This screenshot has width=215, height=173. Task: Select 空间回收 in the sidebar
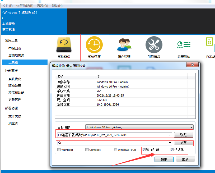click(15, 48)
